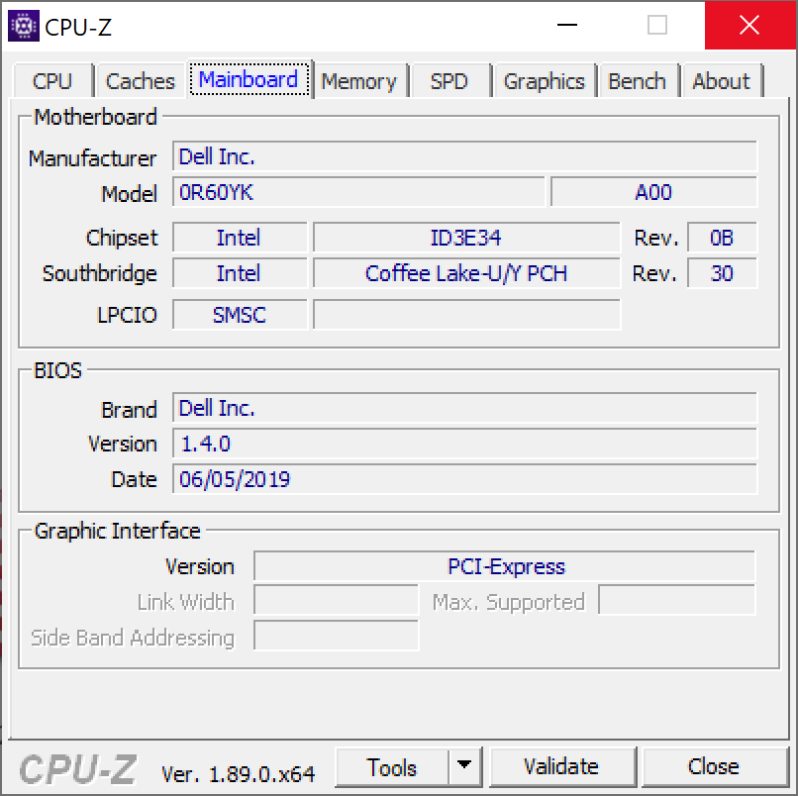The width and height of the screenshot is (798, 796).
Task: Open the Memory tab
Action: tap(358, 81)
